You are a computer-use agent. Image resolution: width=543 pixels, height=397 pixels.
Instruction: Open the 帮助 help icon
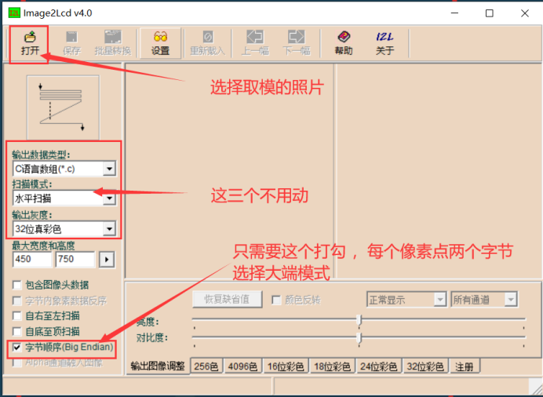(x=344, y=43)
